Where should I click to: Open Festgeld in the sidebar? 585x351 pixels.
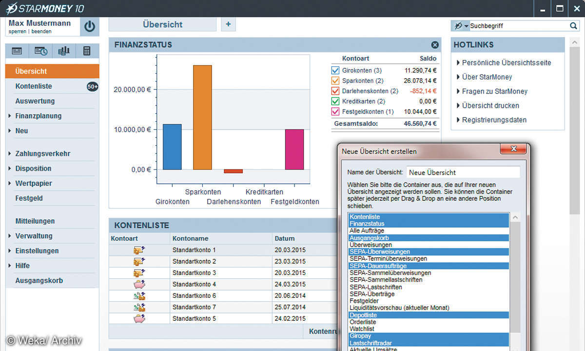click(x=29, y=198)
